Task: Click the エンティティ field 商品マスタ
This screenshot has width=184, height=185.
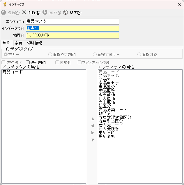Action: point(72,21)
